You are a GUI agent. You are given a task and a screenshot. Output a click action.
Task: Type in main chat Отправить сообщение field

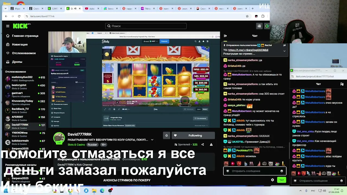pos(255,171)
